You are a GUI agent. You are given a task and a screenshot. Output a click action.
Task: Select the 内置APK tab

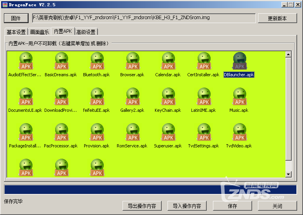(x=63, y=31)
